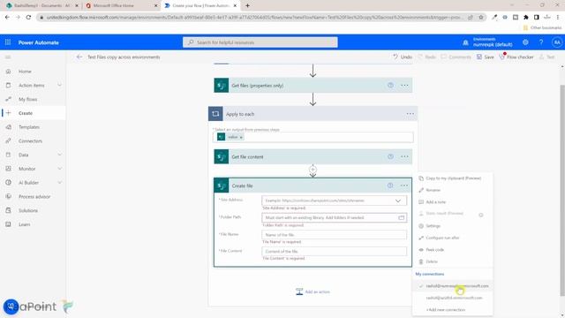Open the help question mark icon
This screenshot has width=565, height=318.
(x=541, y=42)
